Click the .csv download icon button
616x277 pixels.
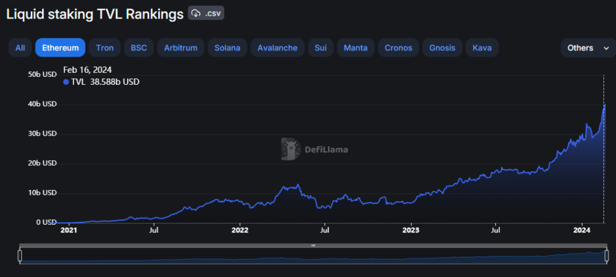(x=206, y=13)
